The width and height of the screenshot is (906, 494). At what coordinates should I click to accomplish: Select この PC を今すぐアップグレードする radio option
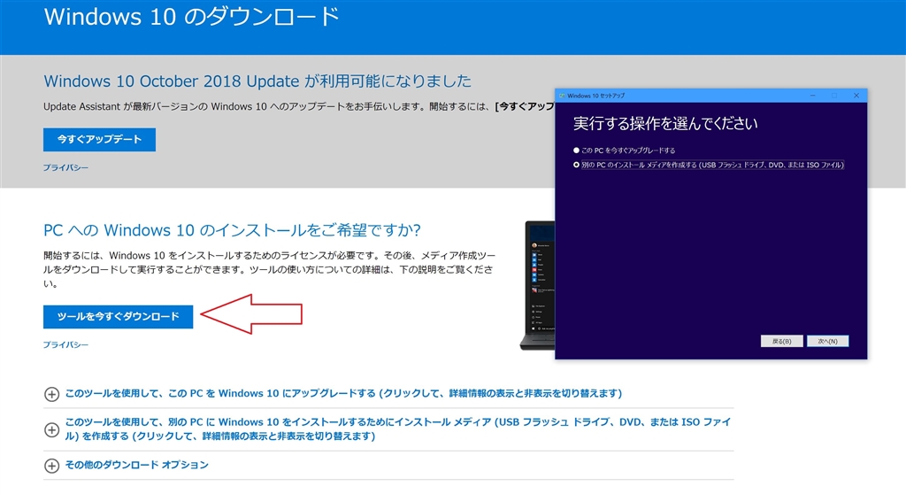[576, 151]
